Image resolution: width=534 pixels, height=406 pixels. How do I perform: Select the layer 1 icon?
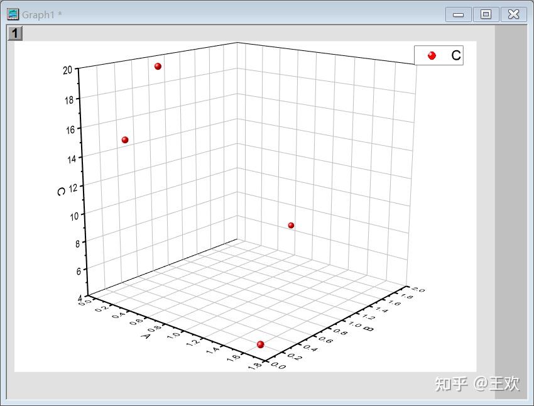pyautogui.click(x=15, y=34)
